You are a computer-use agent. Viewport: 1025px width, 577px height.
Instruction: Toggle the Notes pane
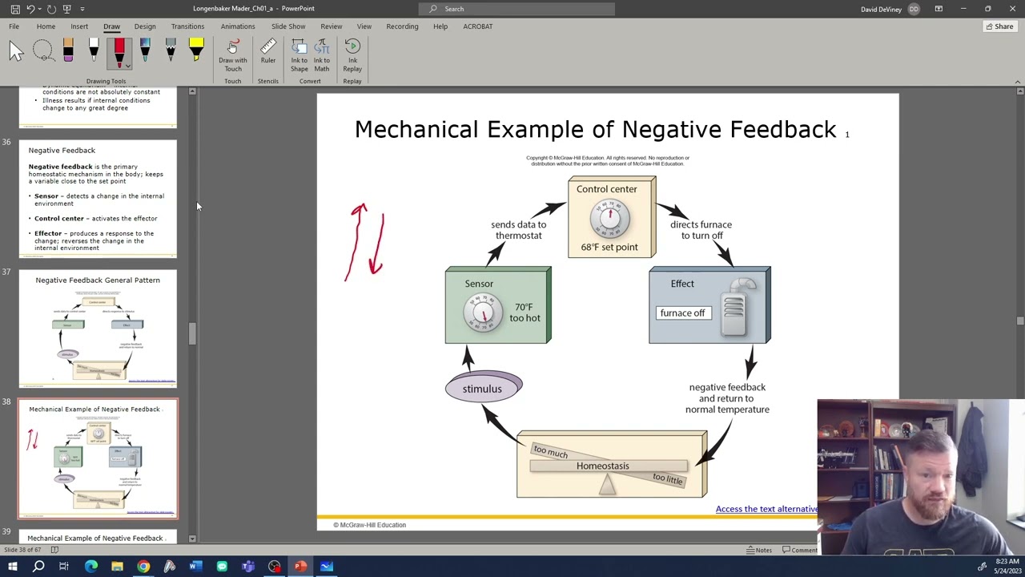click(x=759, y=550)
